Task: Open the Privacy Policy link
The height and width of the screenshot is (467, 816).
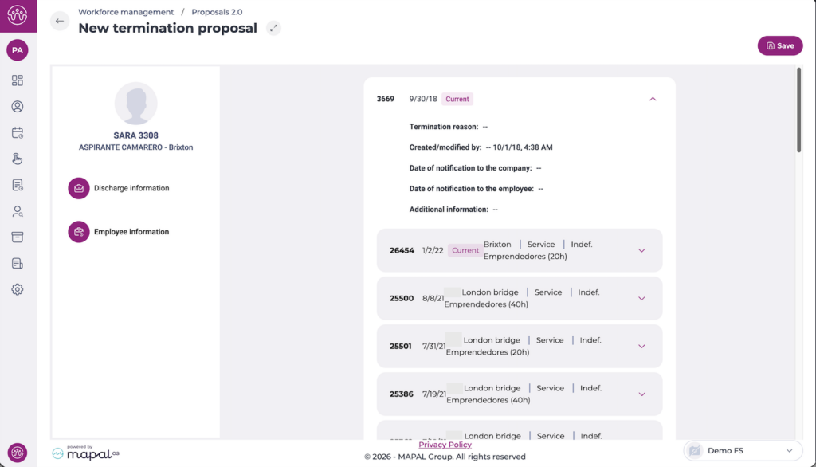Action: tap(445, 445)
